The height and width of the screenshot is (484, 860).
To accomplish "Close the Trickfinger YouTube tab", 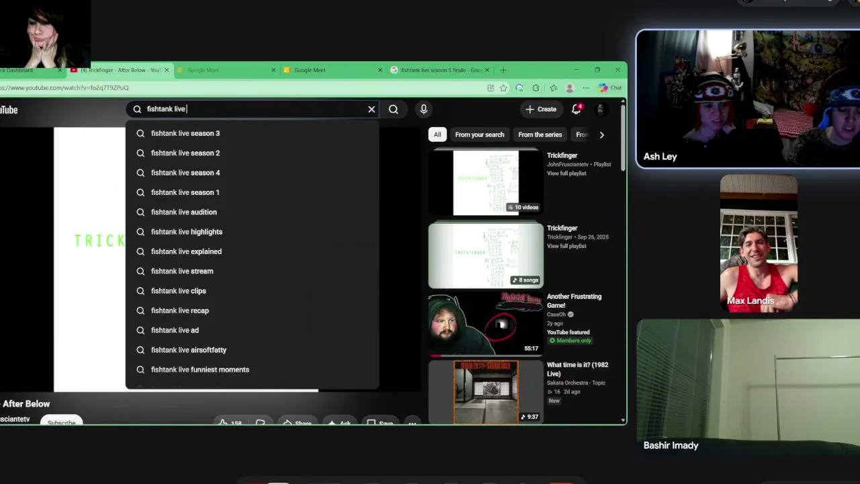I will click(167, 70).
